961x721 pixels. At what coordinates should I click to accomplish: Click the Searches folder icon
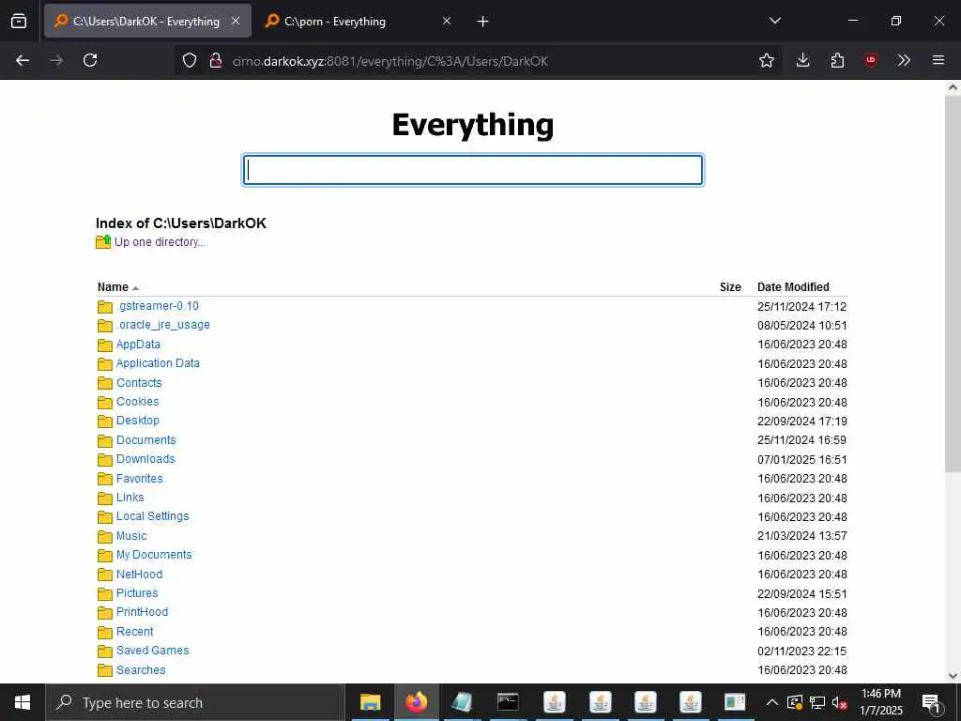click(105, 670)
